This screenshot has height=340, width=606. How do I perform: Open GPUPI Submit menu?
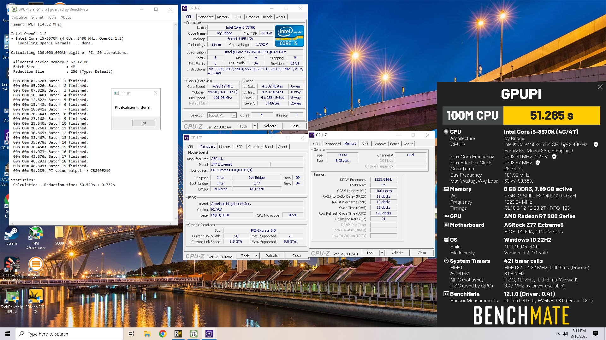pyautogui.click(x=37, y=17)
